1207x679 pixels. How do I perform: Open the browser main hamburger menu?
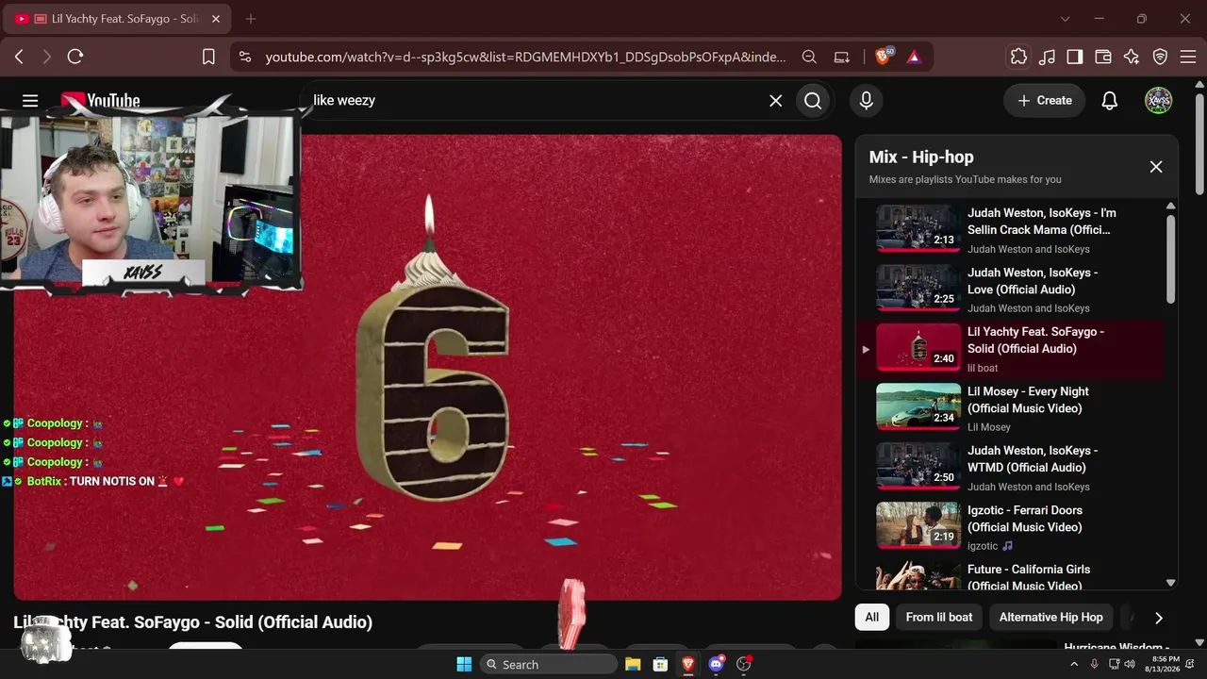1187,57
